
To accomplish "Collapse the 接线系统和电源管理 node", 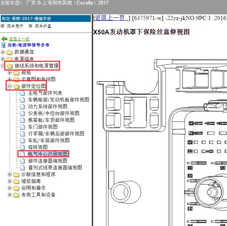I will click(x=3, y=66).
